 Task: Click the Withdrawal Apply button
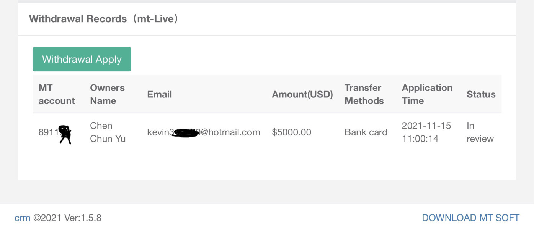[x=82, y=59]
